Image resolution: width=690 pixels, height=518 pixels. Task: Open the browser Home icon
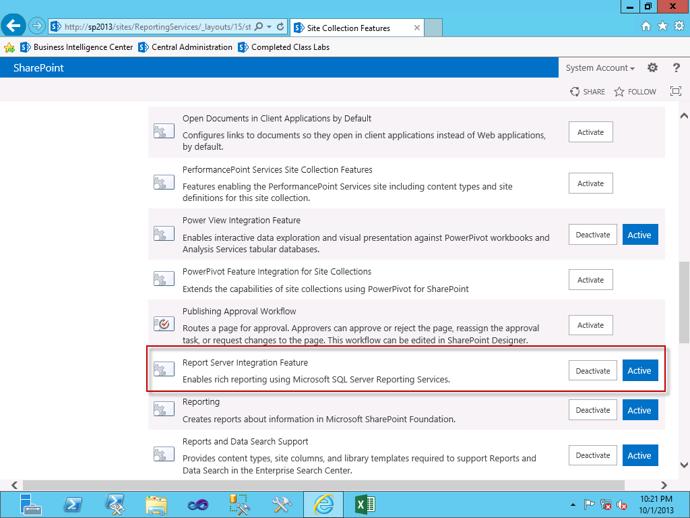point(646,26)
